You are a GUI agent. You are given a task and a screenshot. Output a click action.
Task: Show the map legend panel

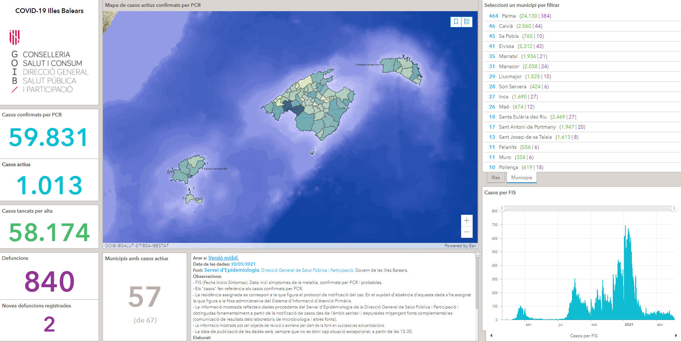467,22
